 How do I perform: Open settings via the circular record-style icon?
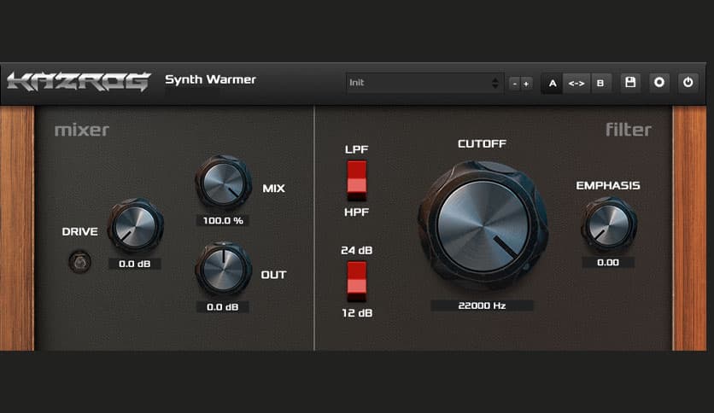click(x=658, y=83)
